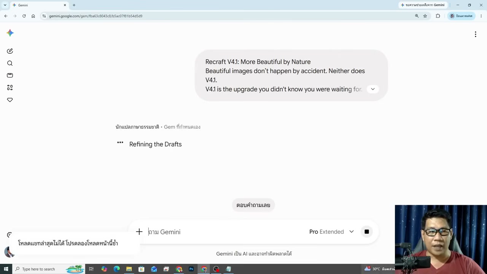
Task: Reload the page with refresh icon
Action: (x=24, y=16)
